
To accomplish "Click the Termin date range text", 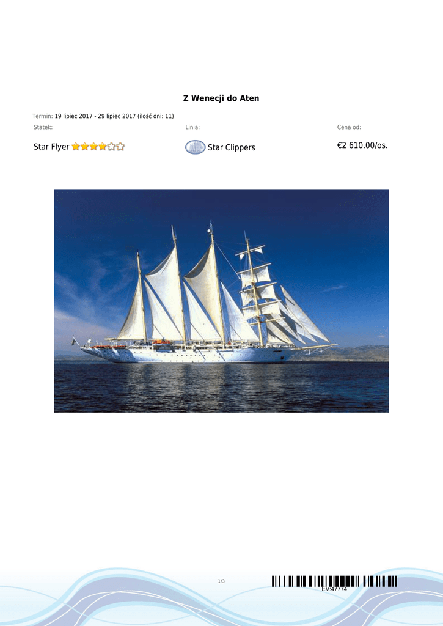I will (x=114, y=116).
